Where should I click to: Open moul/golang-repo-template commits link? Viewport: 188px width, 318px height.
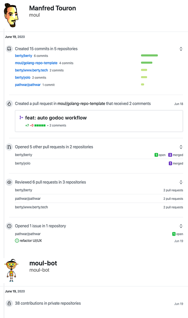(36, 63)
